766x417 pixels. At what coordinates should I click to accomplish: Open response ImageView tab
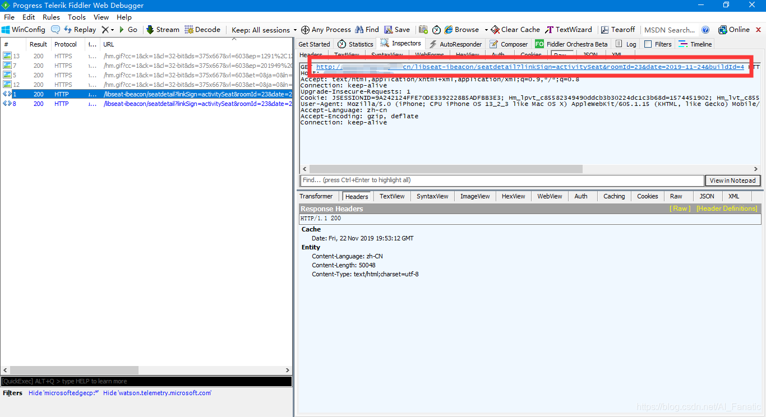click(475, 196)
